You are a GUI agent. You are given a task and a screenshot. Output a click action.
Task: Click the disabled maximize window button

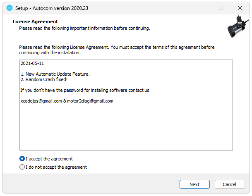[x=221, y=8]
